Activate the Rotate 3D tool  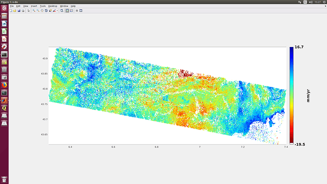tap(46, 10)
